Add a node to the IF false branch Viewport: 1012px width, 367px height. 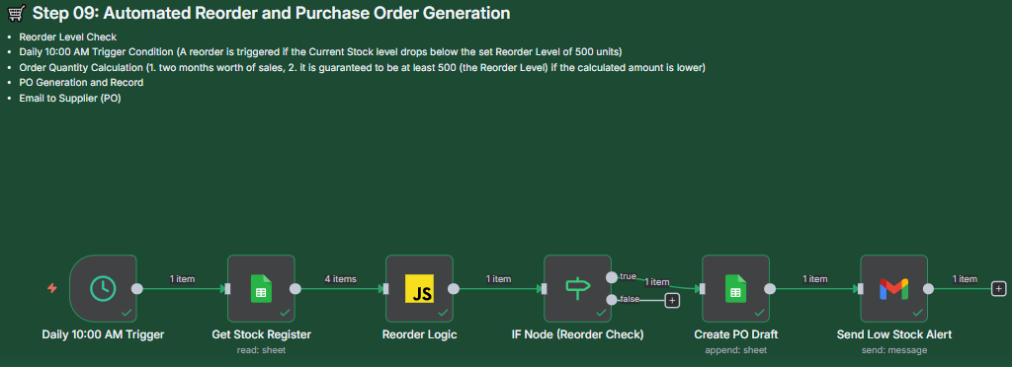click(x=672, y=300)
